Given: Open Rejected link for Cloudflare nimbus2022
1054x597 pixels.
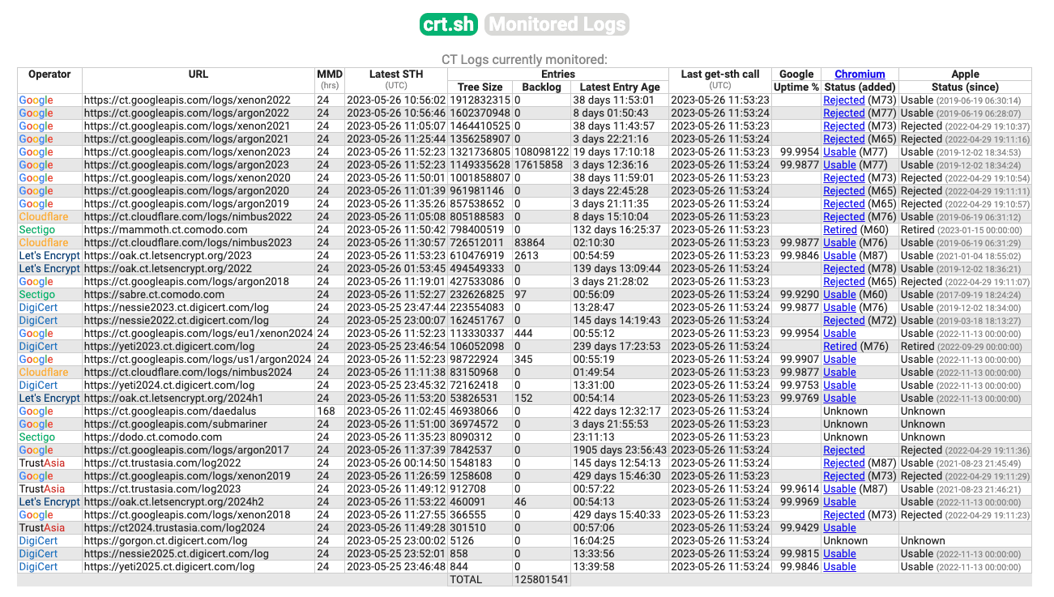Looking at the screenshot, I should point(843,216).
